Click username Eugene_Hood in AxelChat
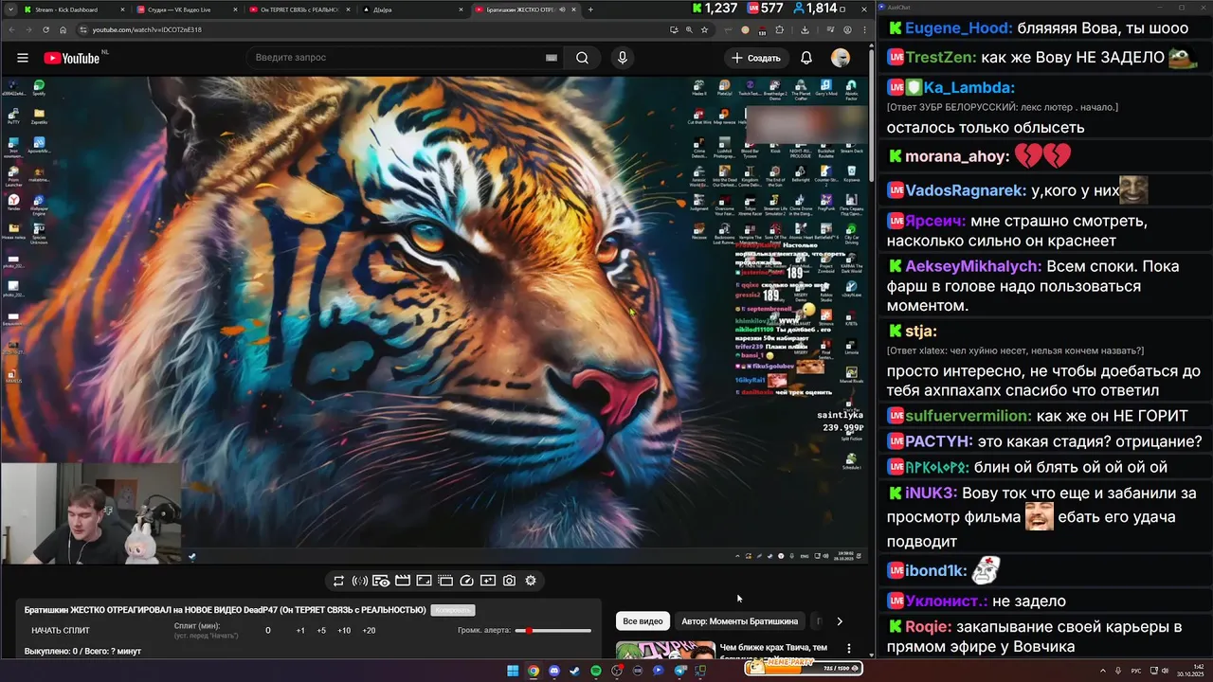 958,28
